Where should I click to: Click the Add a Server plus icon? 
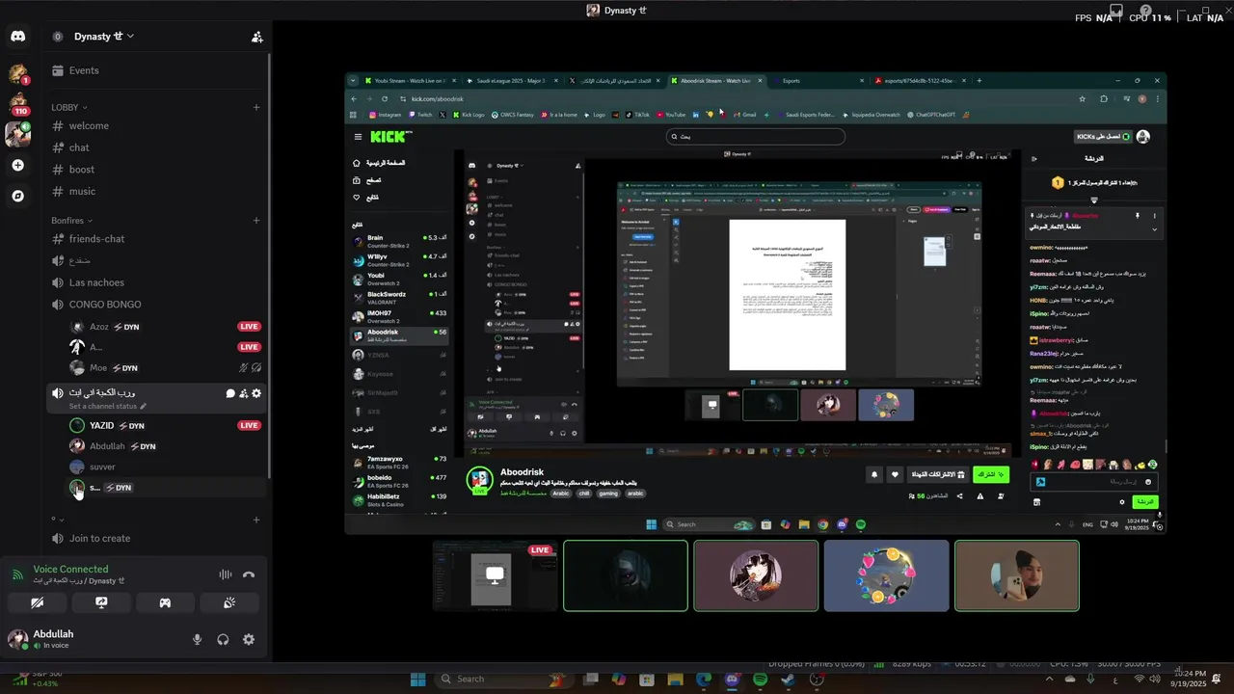pos(17,165)
